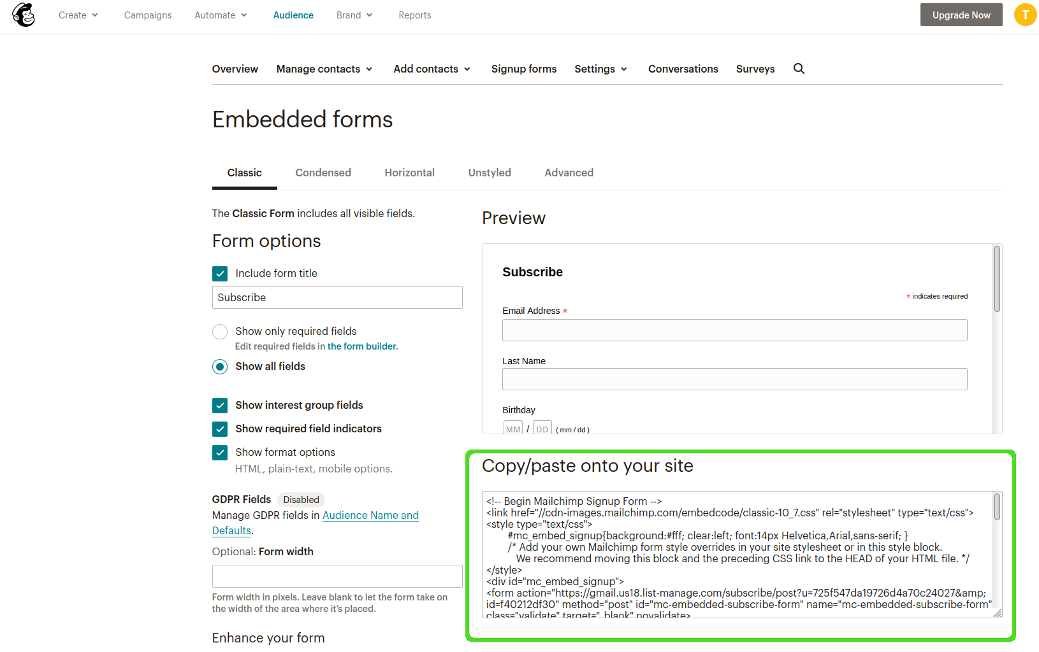Click the embed code resize handle
Screen dimensions: 1039x652
pyautogui.click(x=998, y=613)
